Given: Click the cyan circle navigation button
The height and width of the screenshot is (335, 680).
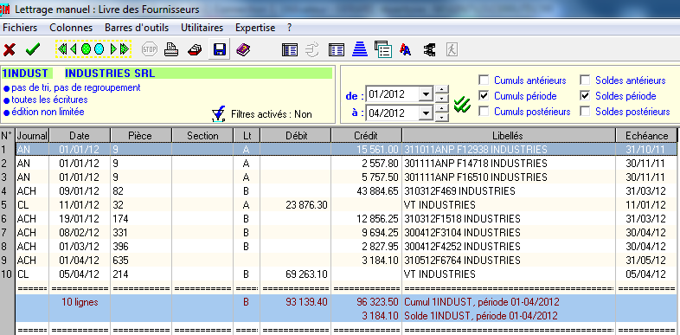Looking at the screenshot, I should click(x=99, y=49).
